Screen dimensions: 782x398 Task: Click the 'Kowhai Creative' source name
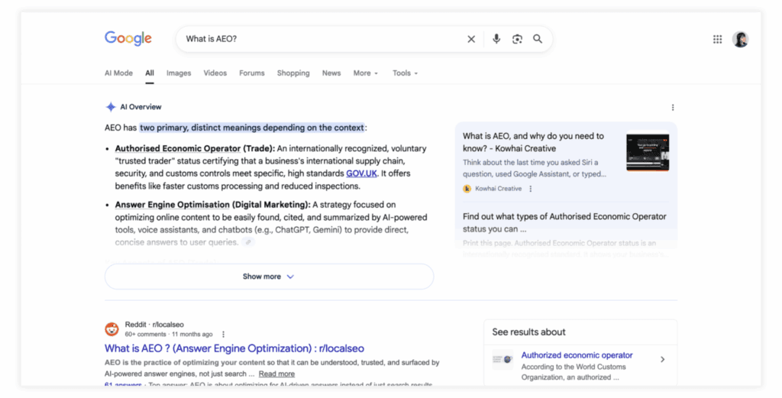point(498,189)
